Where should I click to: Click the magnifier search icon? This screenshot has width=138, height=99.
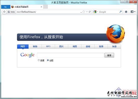[121, 12]
